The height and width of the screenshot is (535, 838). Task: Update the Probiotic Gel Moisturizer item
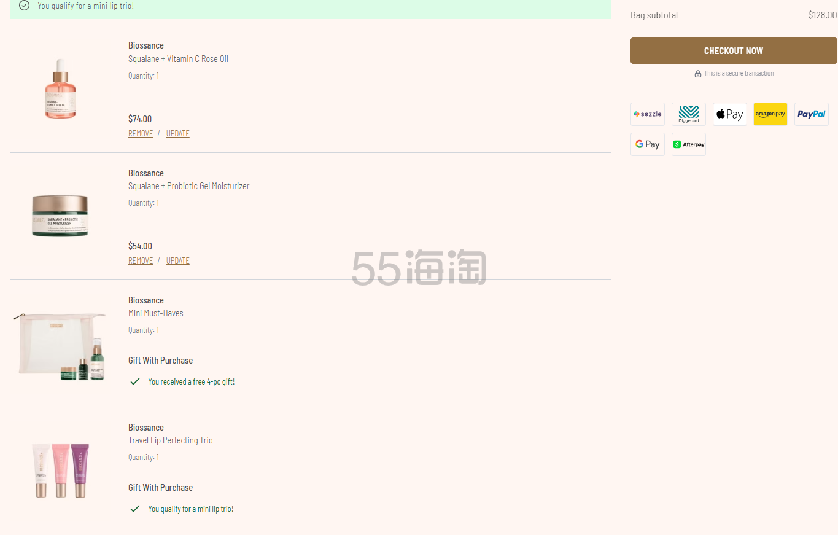click(x=178, y=260)
